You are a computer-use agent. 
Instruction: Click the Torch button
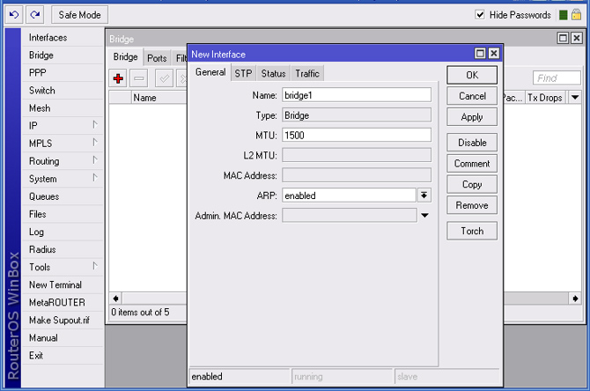[472, 231]
